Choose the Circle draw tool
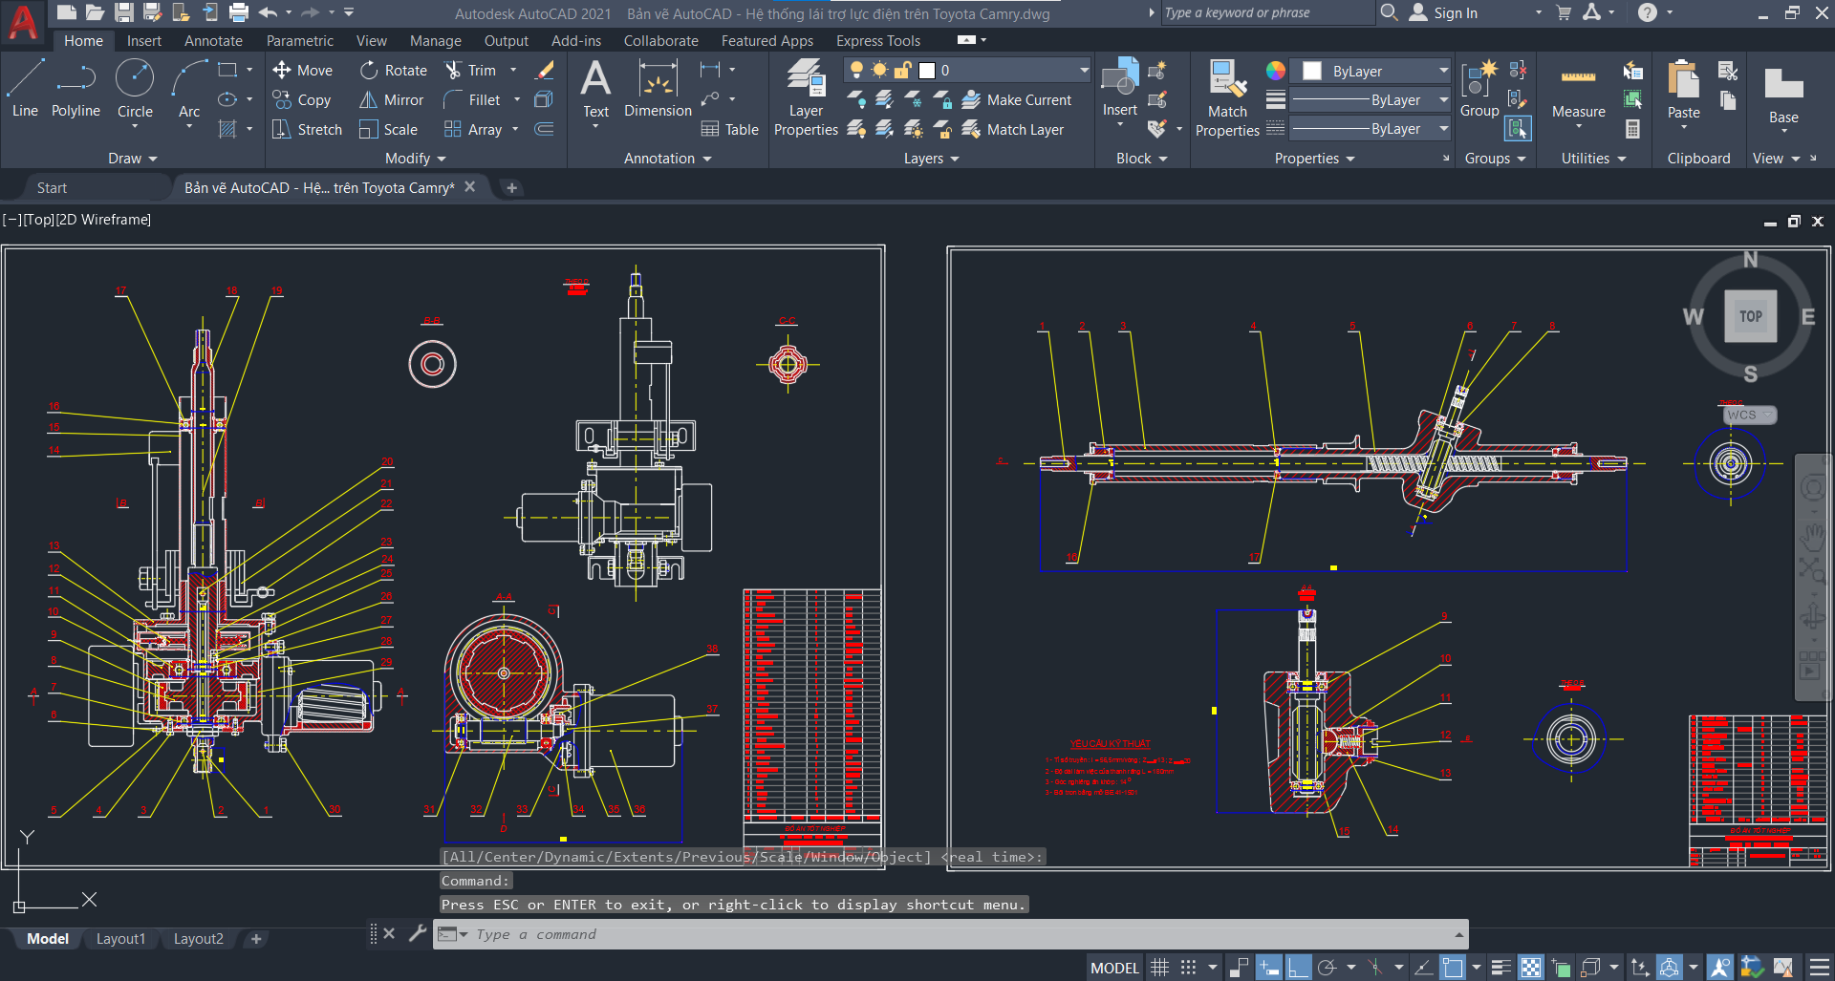The width and height of the screenshot is (1835, 981). coord(135,88)
